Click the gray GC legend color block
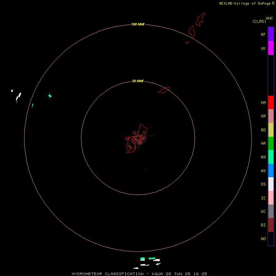Screen dimensions: 276x276 coord(271,211)
